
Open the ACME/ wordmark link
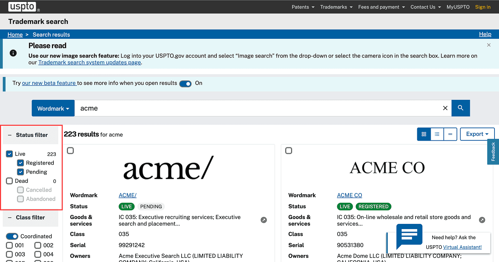(x=128, y=195)
